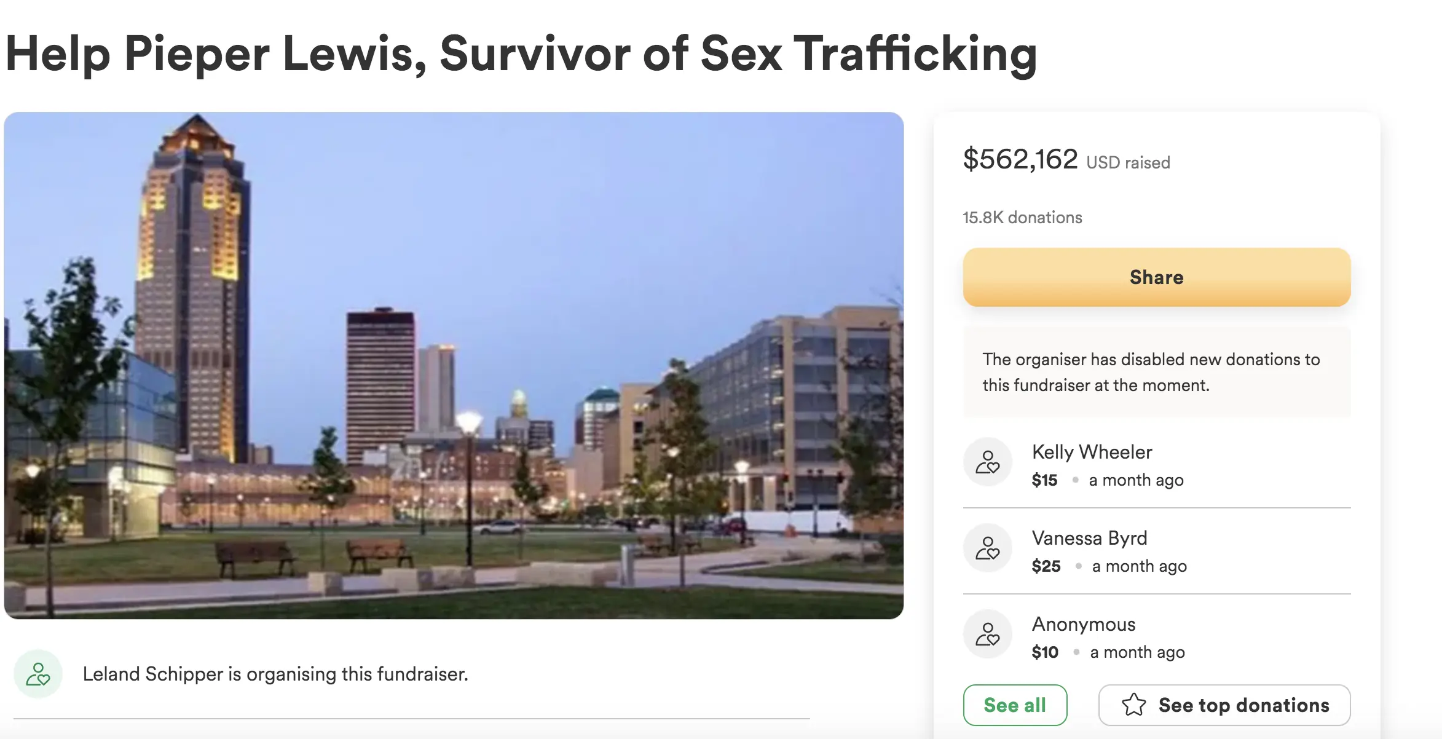Click the 15.8K donations count
Image resolution: width=1442 pixels, height=739 pixels.
[1022, 218]
